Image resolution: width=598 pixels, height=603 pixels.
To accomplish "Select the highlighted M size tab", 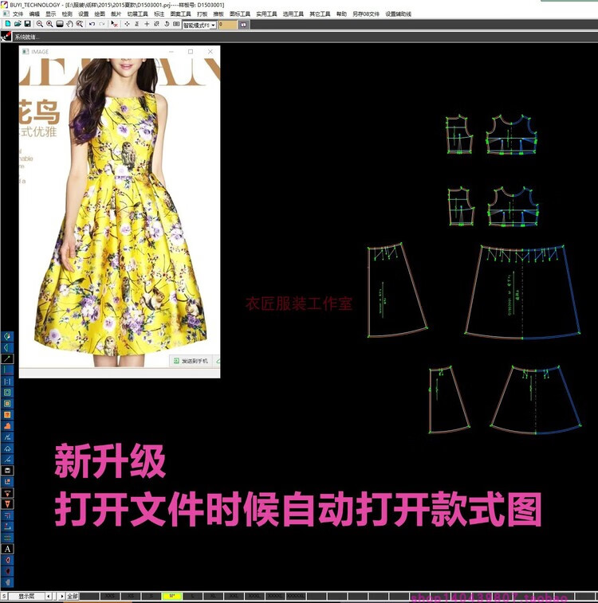I will [171, 596].
